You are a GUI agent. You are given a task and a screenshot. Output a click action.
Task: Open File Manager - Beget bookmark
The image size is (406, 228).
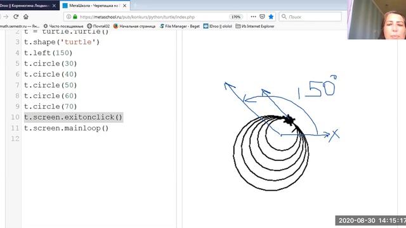click(180, 26)
